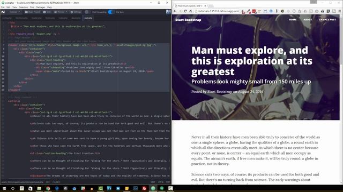Viewport: 343px width, 192px height.
Task: Open Google Chrome from the taskbar
Action: coord(48,188)
